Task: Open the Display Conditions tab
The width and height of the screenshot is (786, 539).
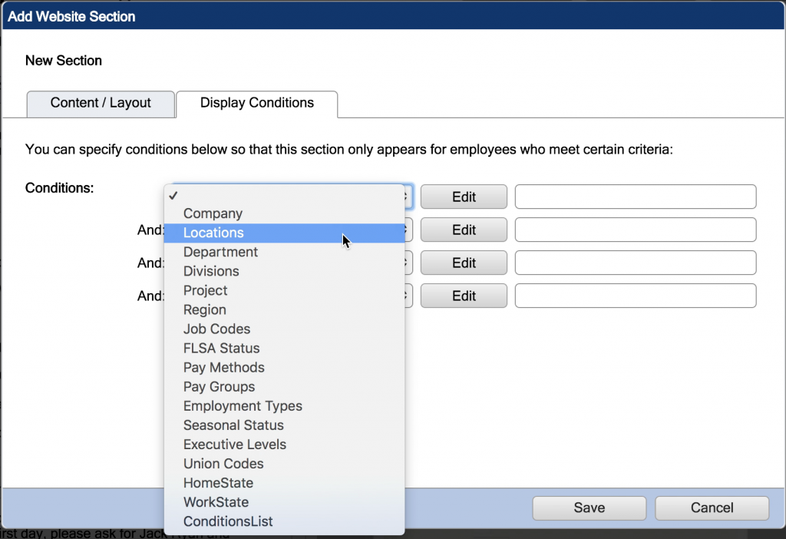Action: (256, 101)
